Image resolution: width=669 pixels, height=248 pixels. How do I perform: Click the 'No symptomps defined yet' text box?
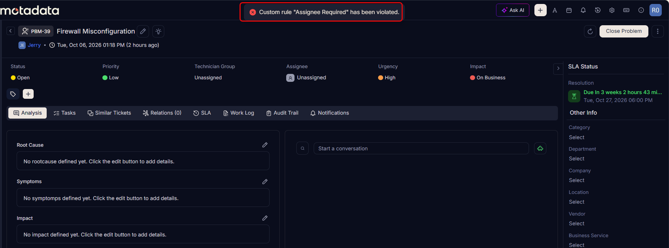tap(143, 198)
